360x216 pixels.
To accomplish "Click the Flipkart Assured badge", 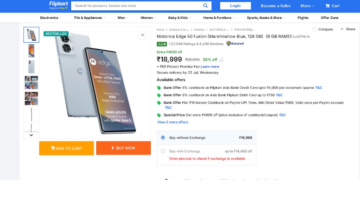I will click(235, 43).
